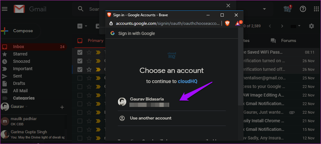Star the 25 Nov email
Image resolution: width=321 pixels, height=144 pixels.
(89, 78)
